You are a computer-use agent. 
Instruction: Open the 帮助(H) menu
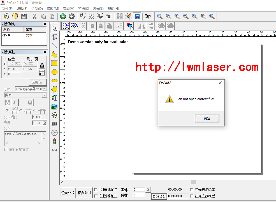(113, 9)
